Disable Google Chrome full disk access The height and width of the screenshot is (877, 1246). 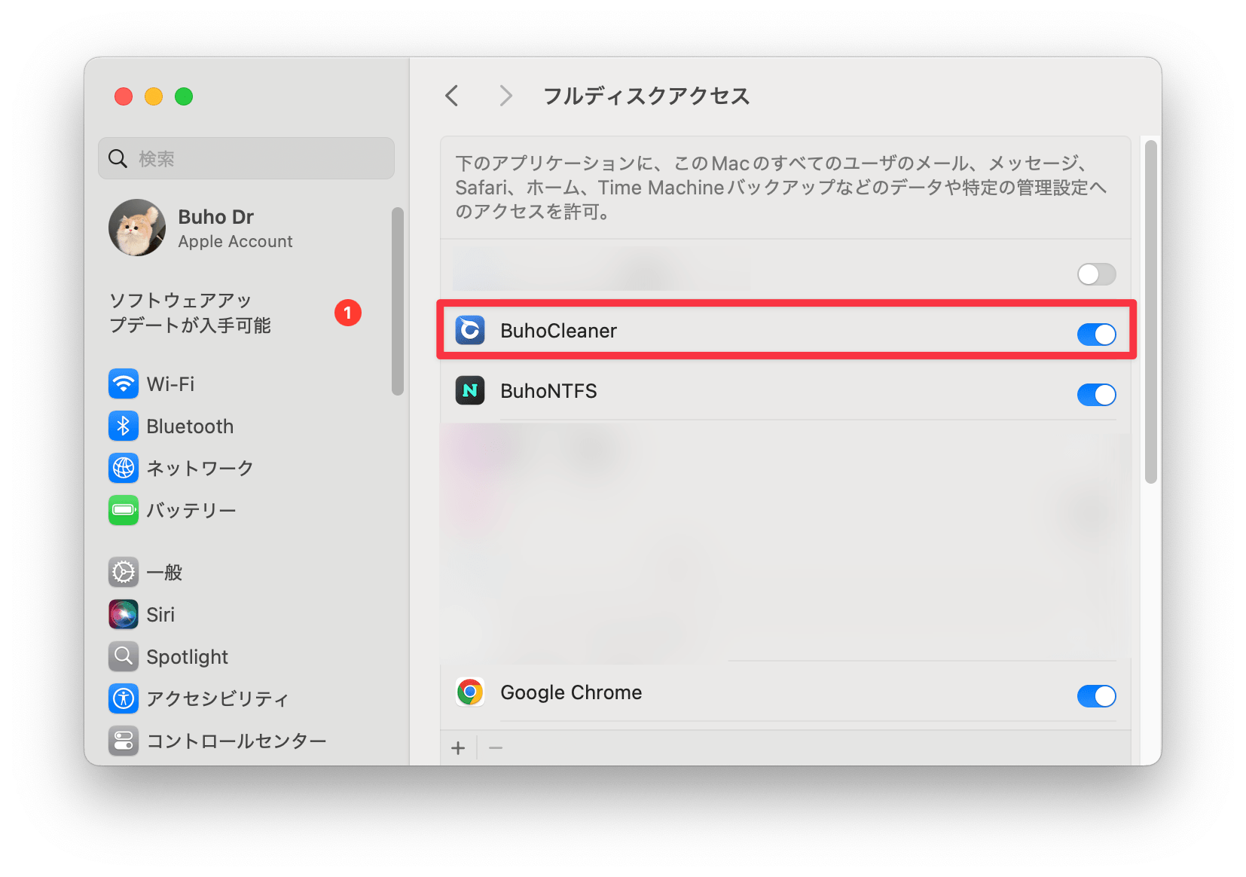coord(1096,695)
